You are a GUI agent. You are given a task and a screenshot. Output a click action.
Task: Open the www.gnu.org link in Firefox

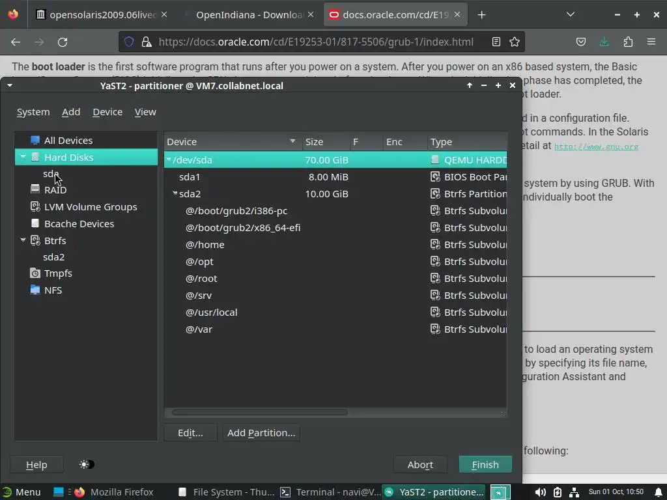[596, 146]
